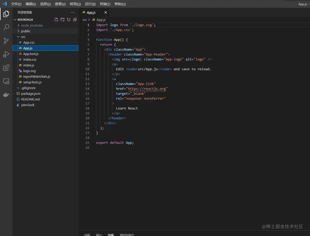Open the Source Control view icon

click(6, 41)
